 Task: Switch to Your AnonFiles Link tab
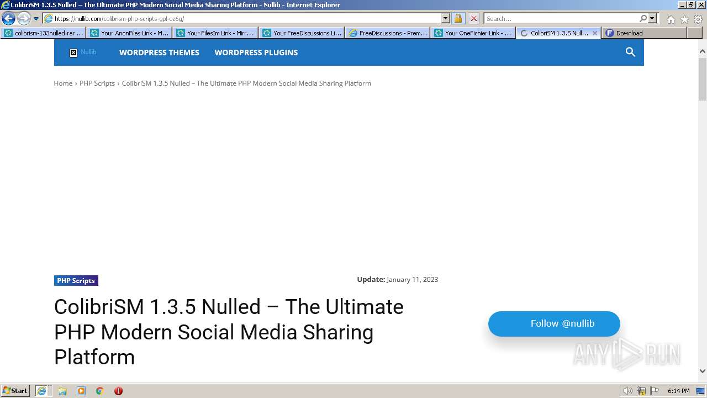coord(129,33)
